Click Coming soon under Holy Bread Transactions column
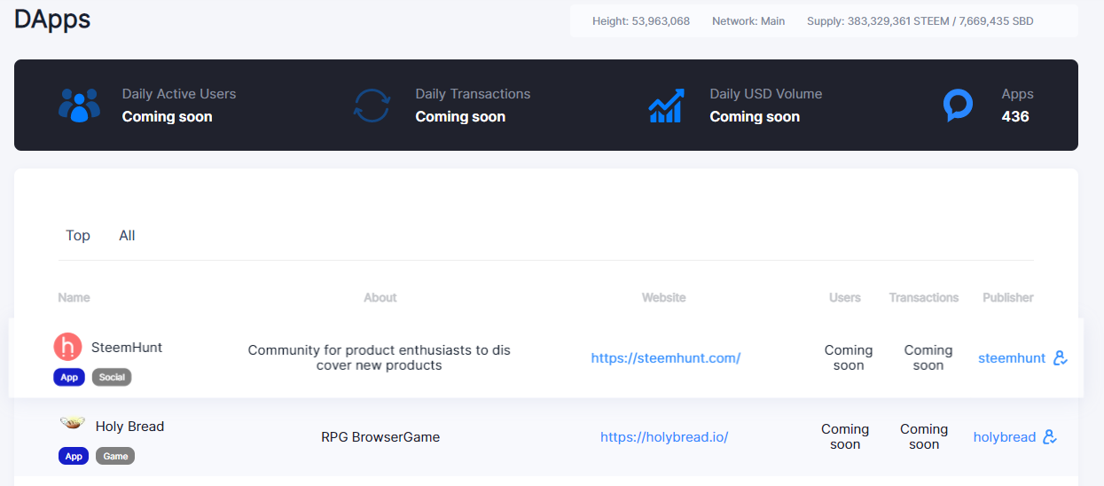 coord(924,436)
